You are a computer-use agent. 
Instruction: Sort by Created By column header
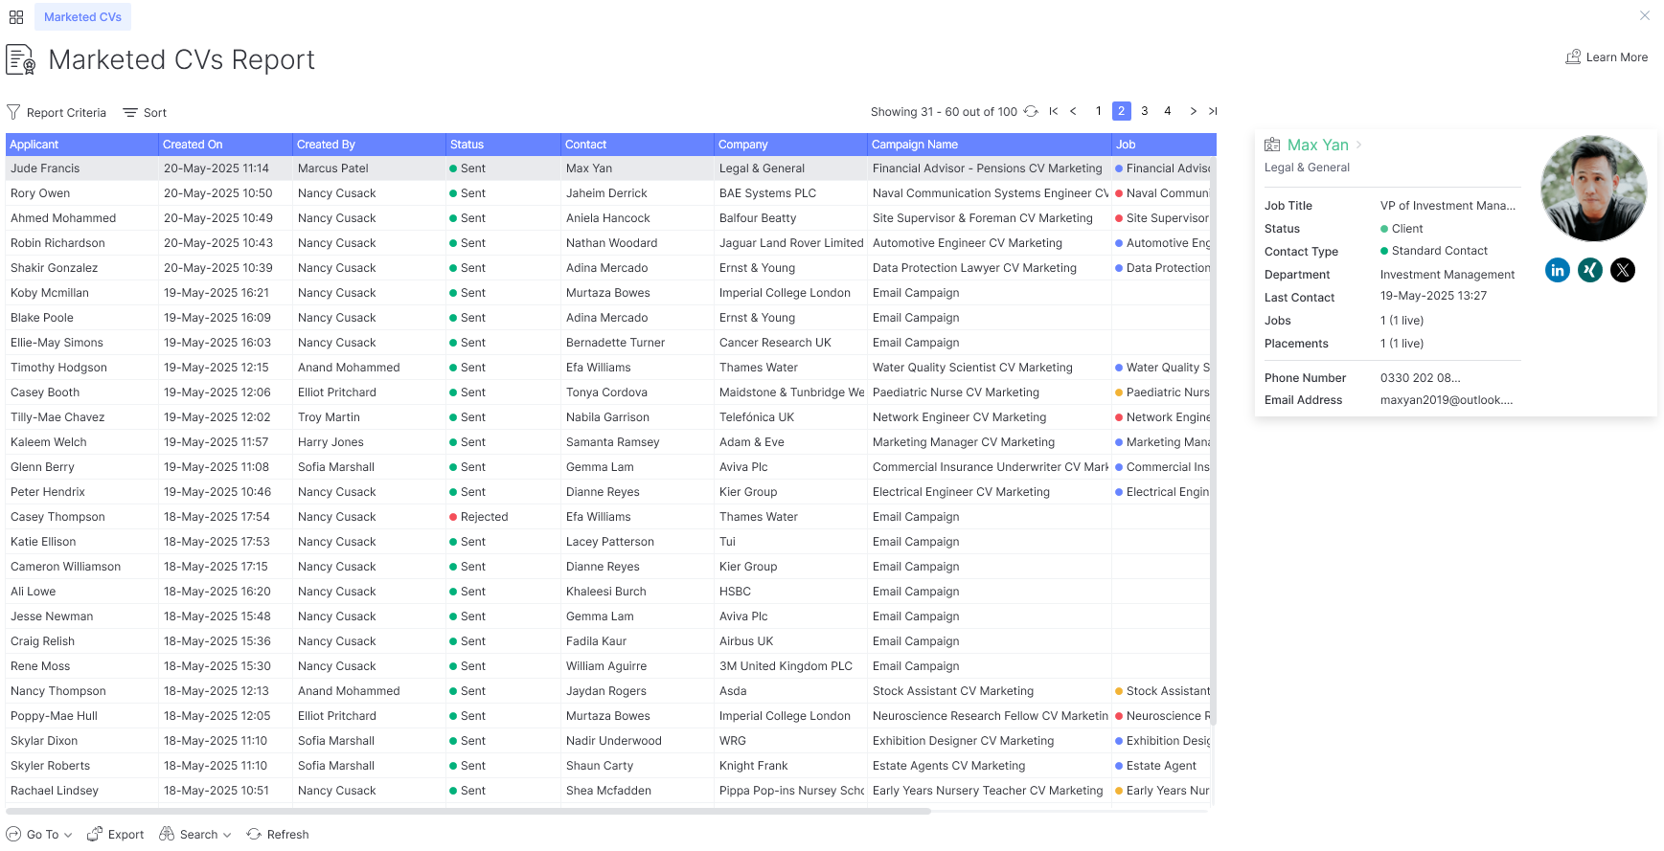pos(369,145)
